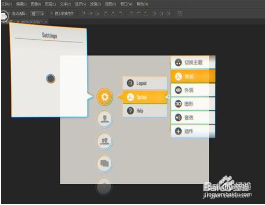Click Align right edges icon
The image size is (265, 205).
[x=120, y=13]
